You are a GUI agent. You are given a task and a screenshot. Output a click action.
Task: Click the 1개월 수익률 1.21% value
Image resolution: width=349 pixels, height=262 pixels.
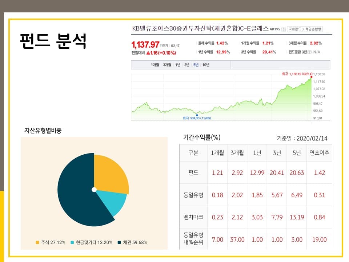(x=268, y=43)
